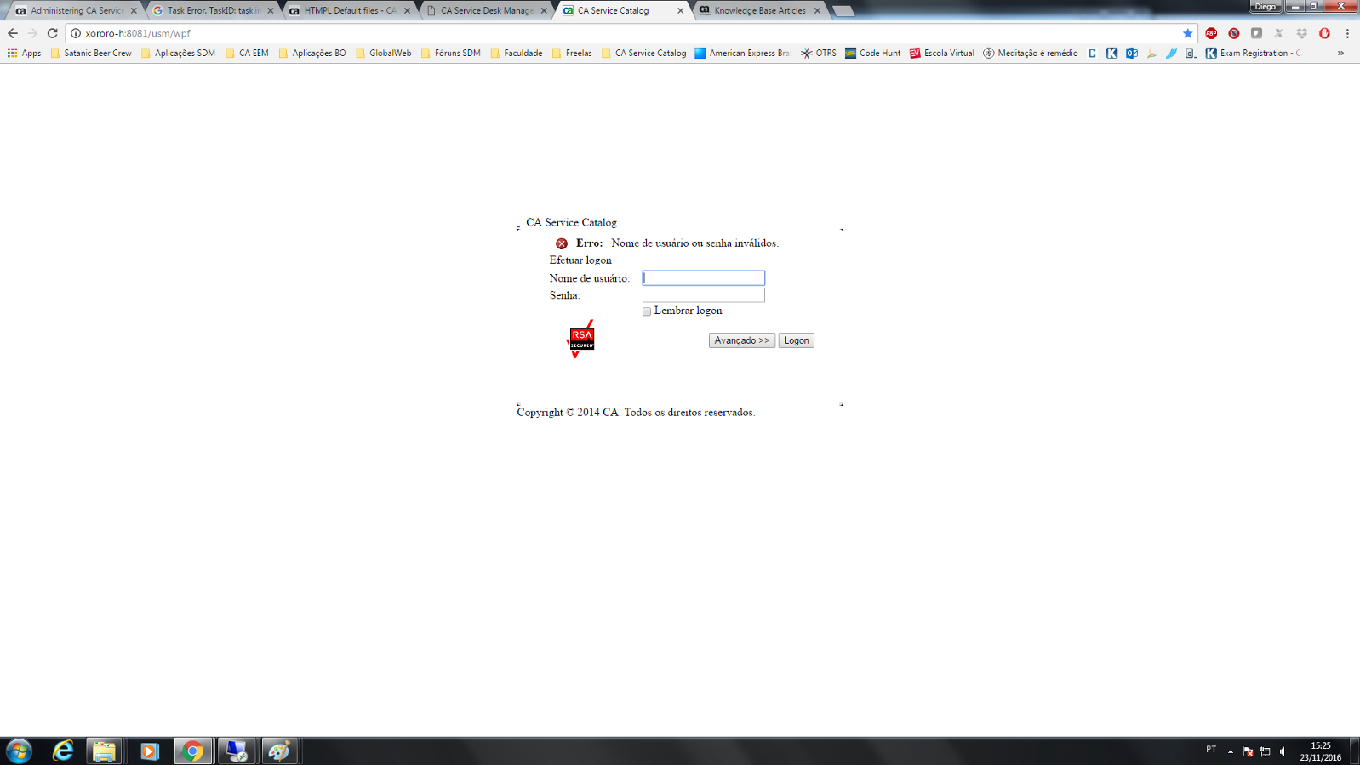Open the Outlook bookmark icon
Viewport: 1360px width, 765px height.
pos(1132,53)
